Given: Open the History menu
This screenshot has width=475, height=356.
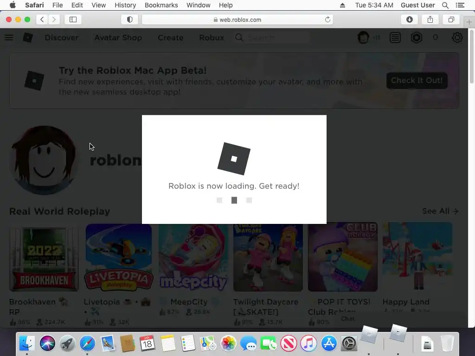Looking at the screenshot, I should (x=125, y=5).
